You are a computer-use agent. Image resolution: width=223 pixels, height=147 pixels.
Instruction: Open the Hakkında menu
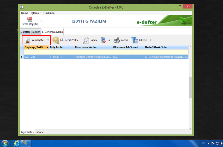(49, 13)
